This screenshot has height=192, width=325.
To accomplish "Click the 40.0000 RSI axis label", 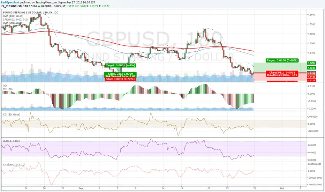I will point(312,153).
